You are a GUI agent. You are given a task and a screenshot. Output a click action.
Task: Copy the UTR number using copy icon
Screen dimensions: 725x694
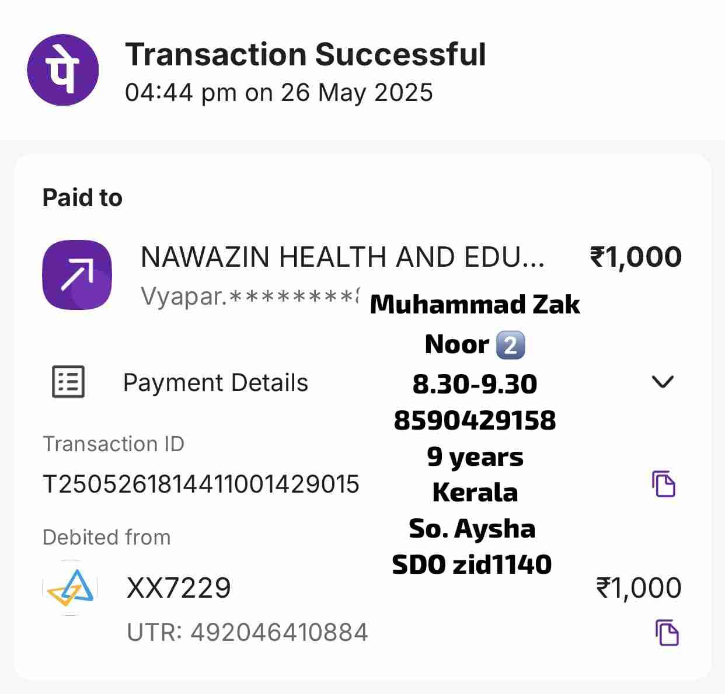[x=666, y=633]
